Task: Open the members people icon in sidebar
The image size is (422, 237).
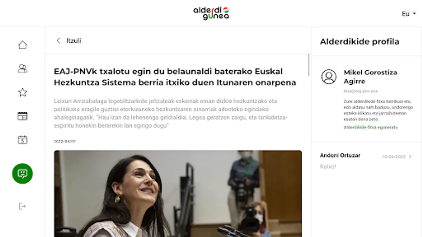Action: [22, 68]
